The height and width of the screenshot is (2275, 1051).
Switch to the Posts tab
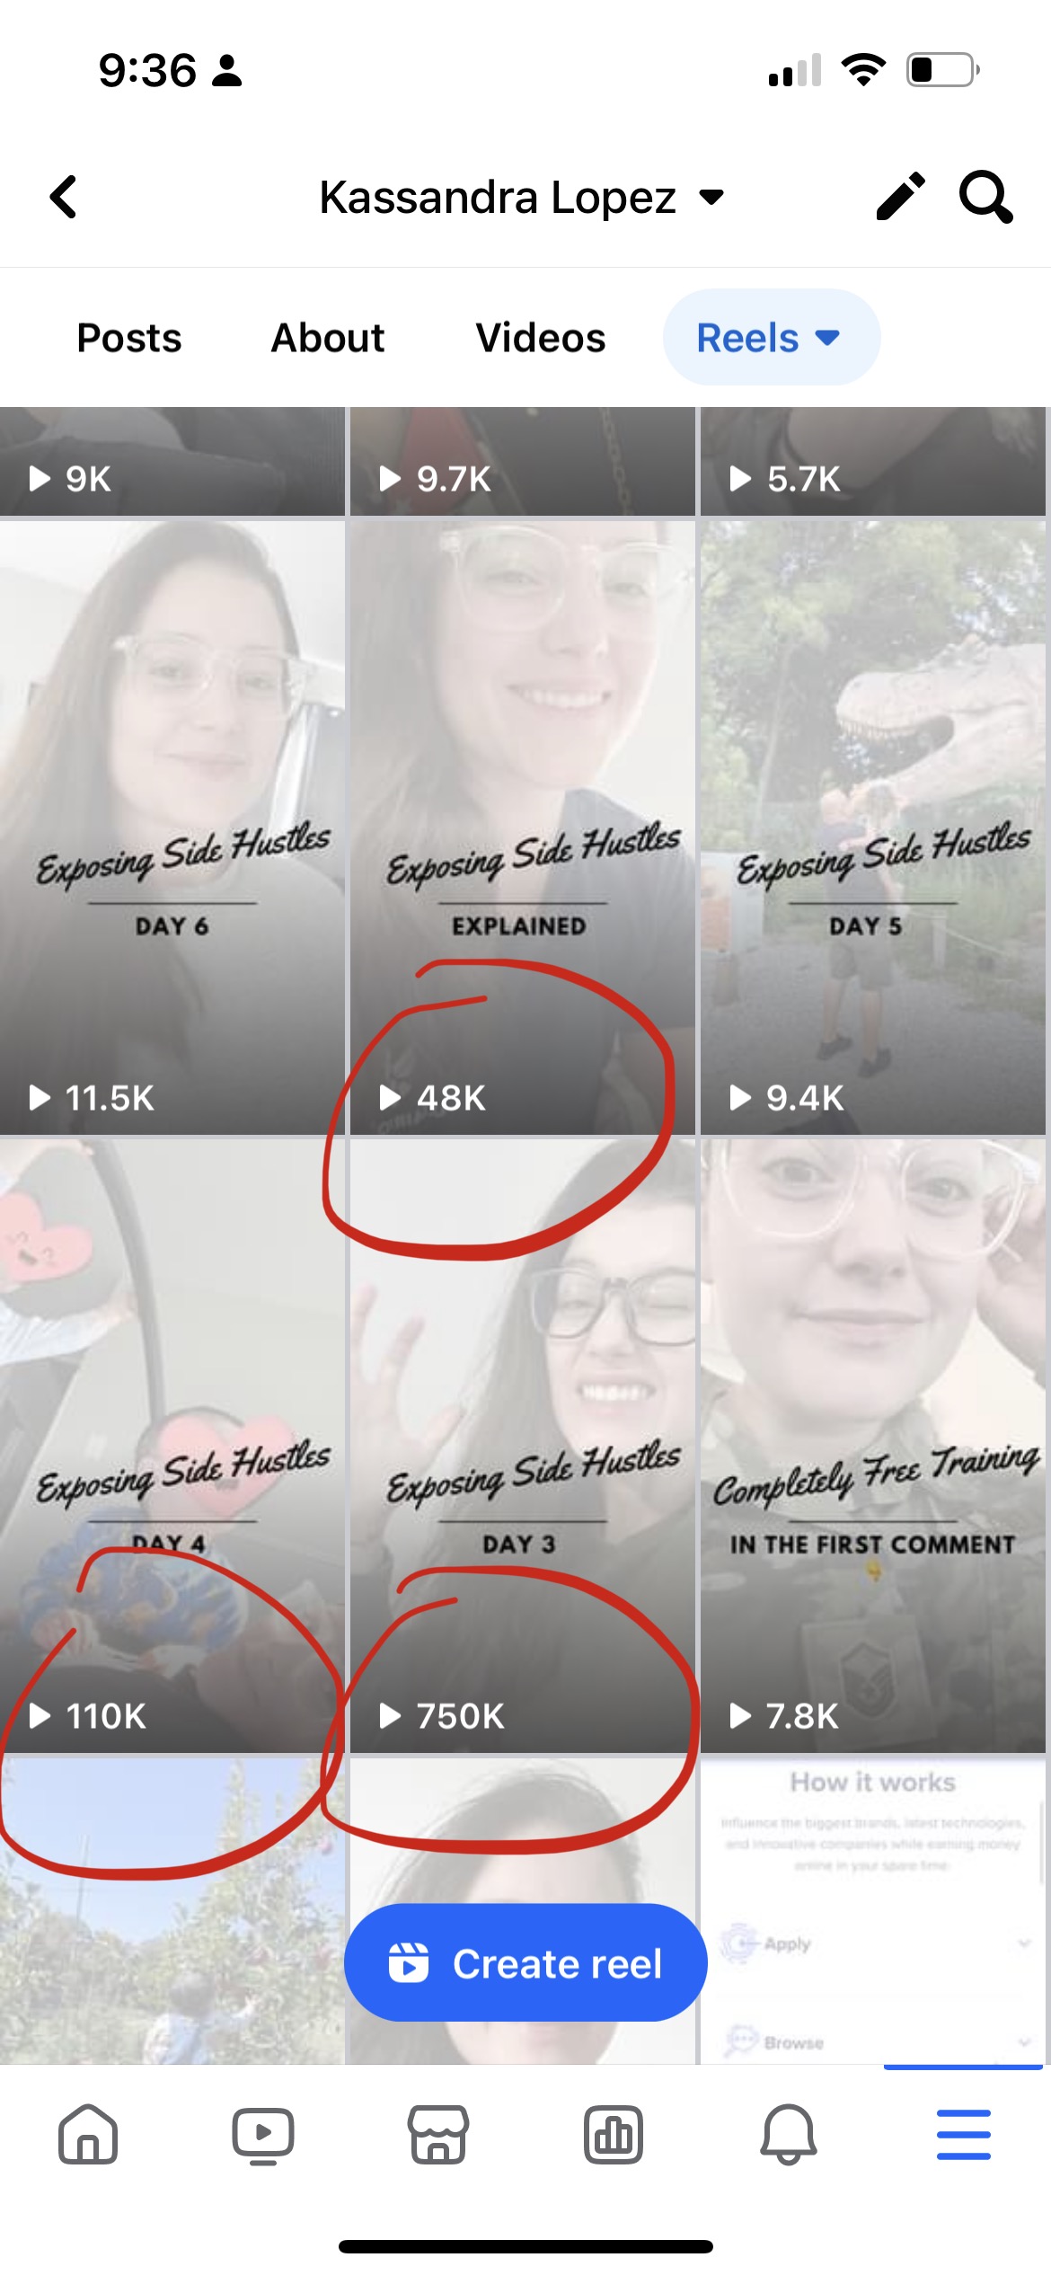[x=129, y=338]
